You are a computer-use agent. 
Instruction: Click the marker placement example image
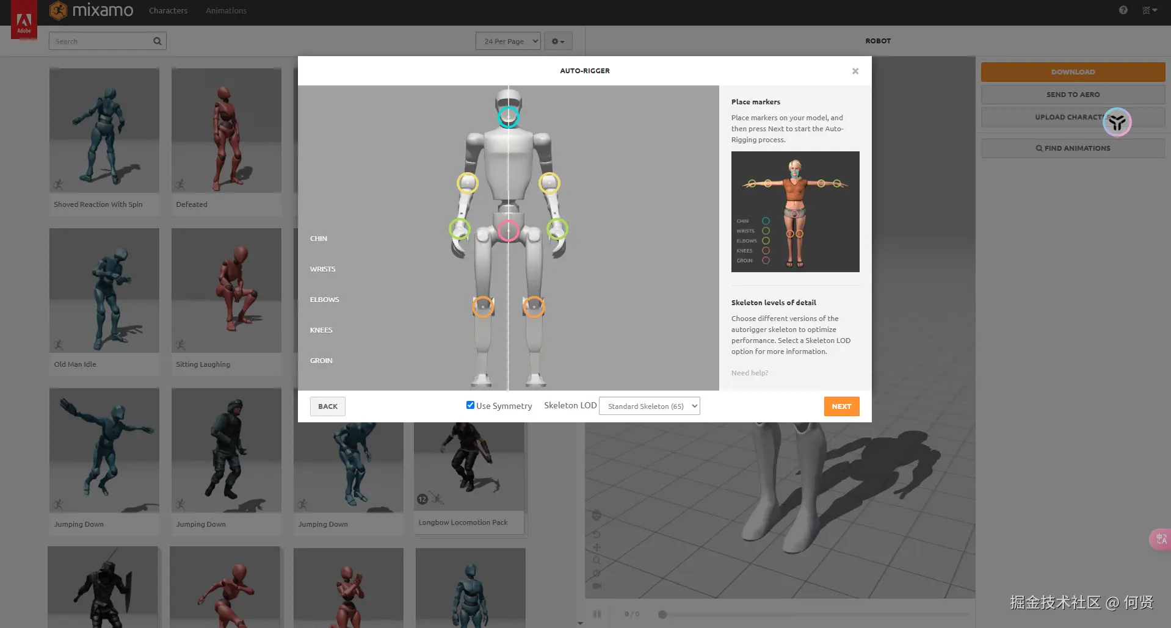[x=795, y=212]
